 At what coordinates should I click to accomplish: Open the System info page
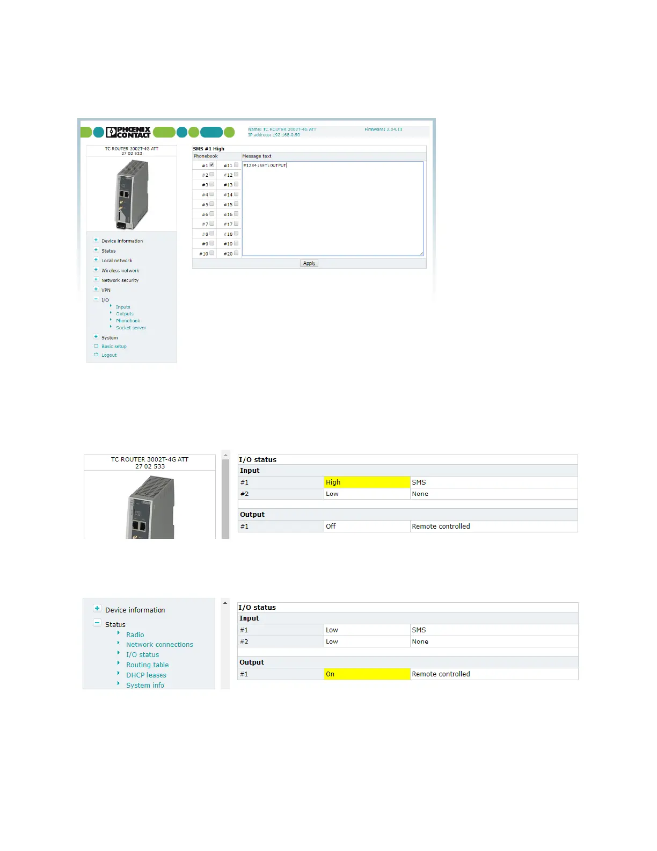click(145, 686)
